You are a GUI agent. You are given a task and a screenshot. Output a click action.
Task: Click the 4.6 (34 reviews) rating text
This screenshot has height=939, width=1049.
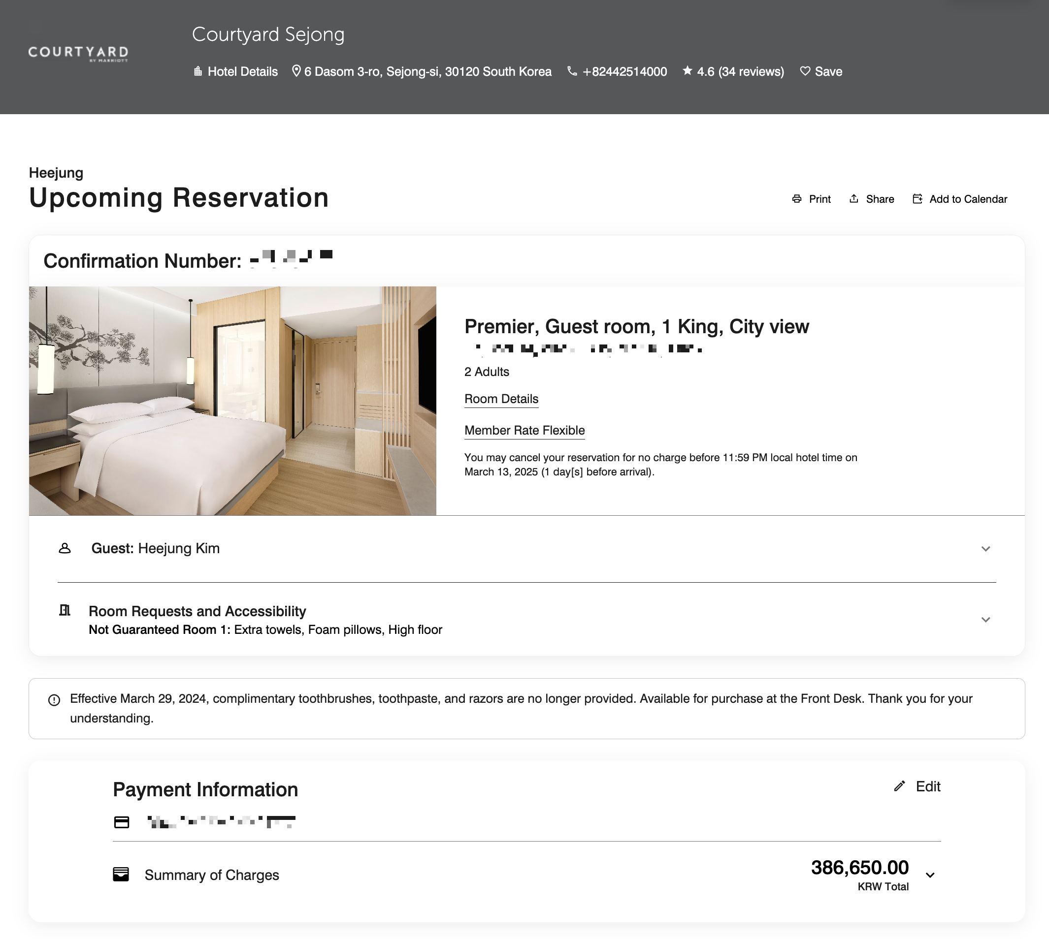(x=740, y=71)
